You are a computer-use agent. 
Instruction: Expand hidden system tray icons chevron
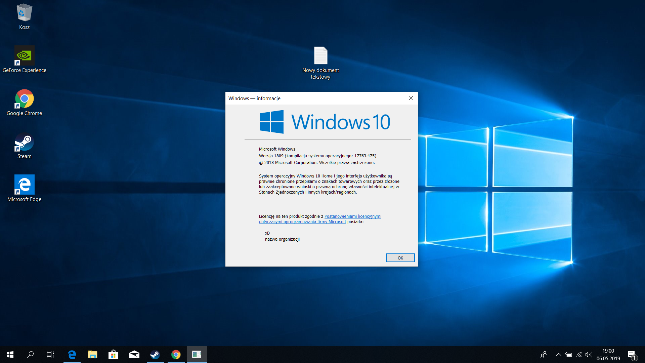click(558, 355)
